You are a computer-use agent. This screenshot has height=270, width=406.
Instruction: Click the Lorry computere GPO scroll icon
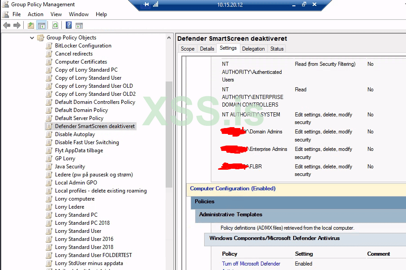49,199
